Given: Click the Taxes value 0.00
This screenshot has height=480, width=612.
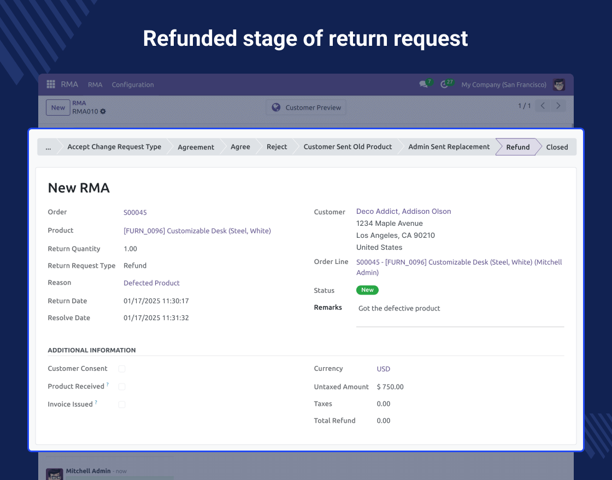Looking at the screenshot, I should point(383,404).
